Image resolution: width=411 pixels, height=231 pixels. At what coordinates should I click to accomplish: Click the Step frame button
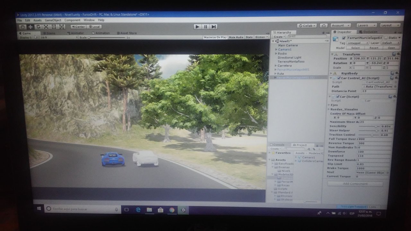coord(214,27)
